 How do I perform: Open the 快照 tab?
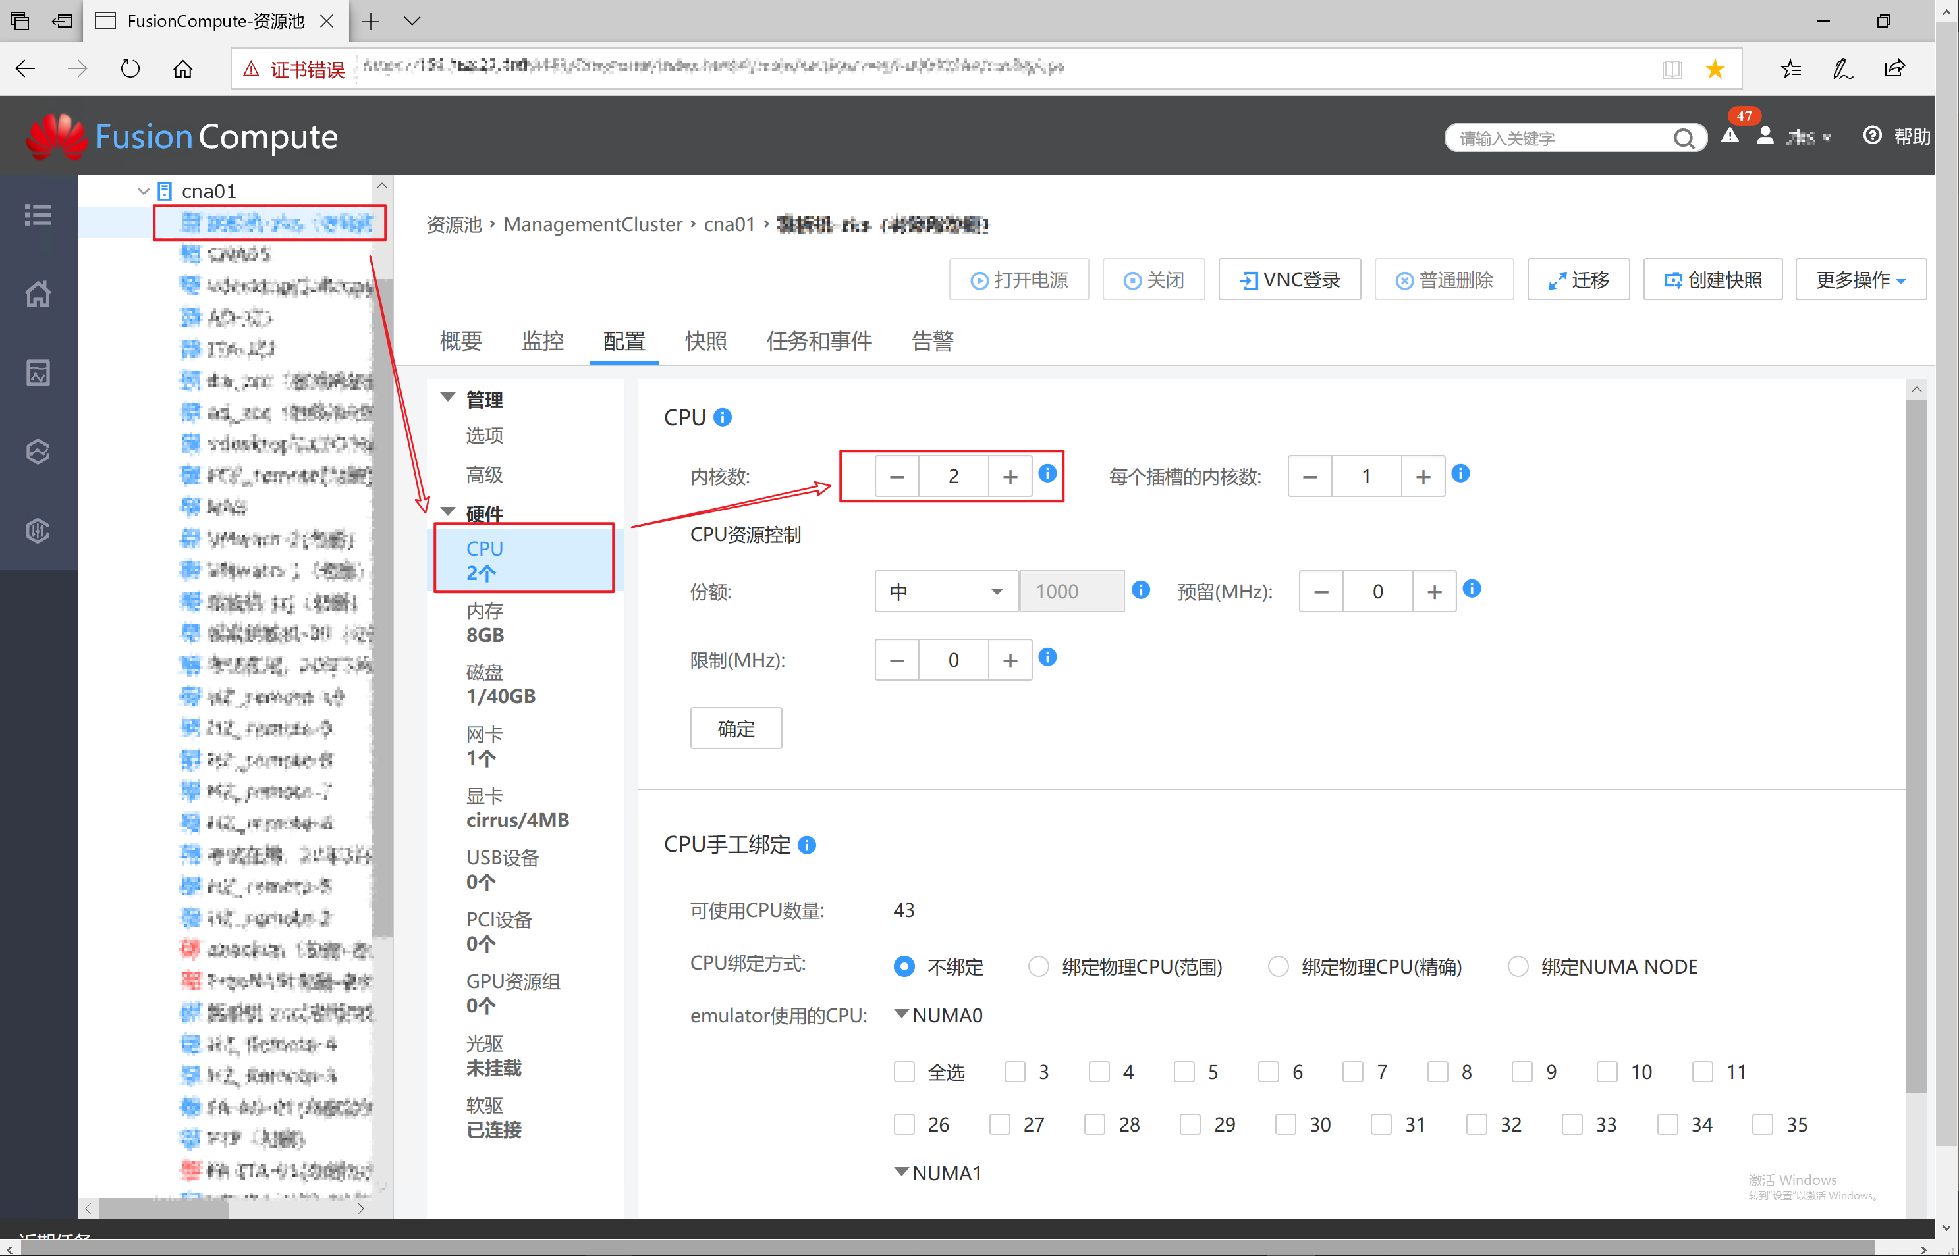click(705, 341)
